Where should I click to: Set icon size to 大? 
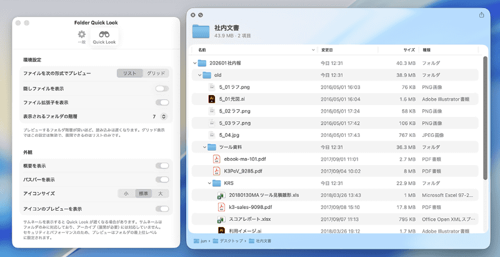[x=161, y=194]
